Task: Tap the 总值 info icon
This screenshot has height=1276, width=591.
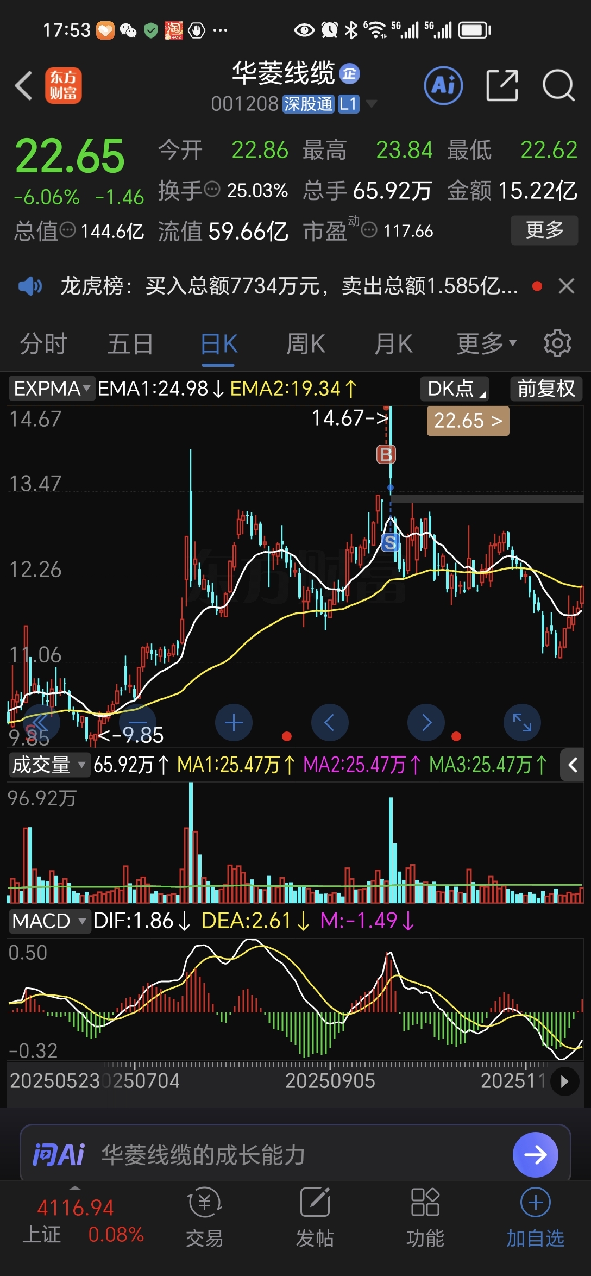Action: click(x=67, y=230)
